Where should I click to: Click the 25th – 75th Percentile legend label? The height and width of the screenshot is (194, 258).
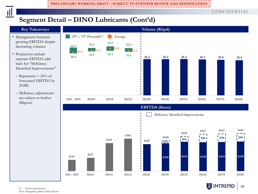[88, 36]
